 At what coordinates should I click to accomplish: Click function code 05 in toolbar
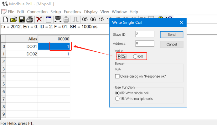click(x=85, y=19)
